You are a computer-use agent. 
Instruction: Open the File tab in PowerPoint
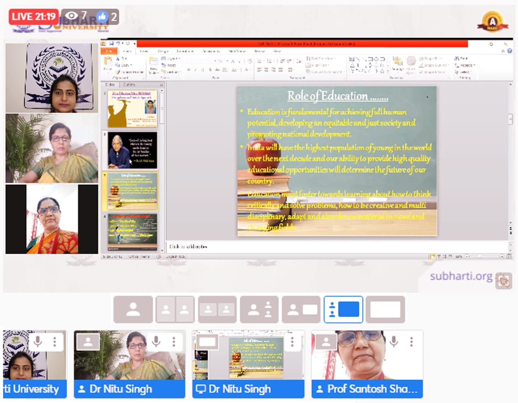pyautogui.click(x=109, y=51)
